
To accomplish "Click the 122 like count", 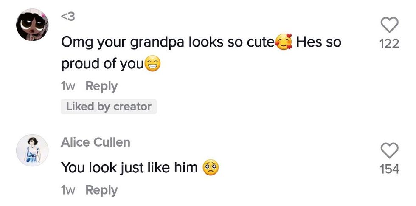I will tap(389, 44).
